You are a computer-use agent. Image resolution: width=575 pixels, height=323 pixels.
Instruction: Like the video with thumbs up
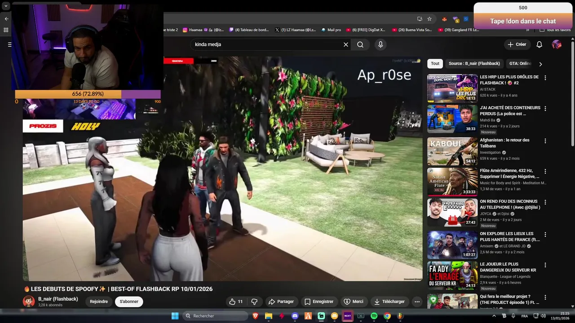coord(236,302)
